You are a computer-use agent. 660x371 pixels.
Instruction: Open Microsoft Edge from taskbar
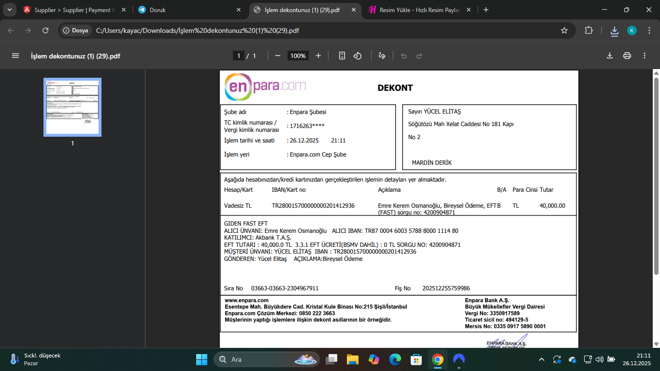tap(395, 359)
